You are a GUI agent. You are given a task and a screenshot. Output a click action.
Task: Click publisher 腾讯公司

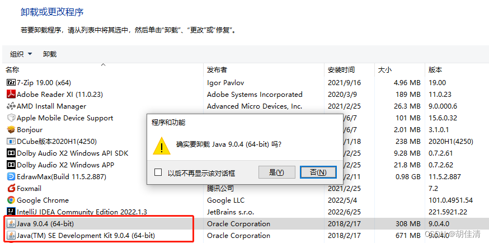point(220,189)
